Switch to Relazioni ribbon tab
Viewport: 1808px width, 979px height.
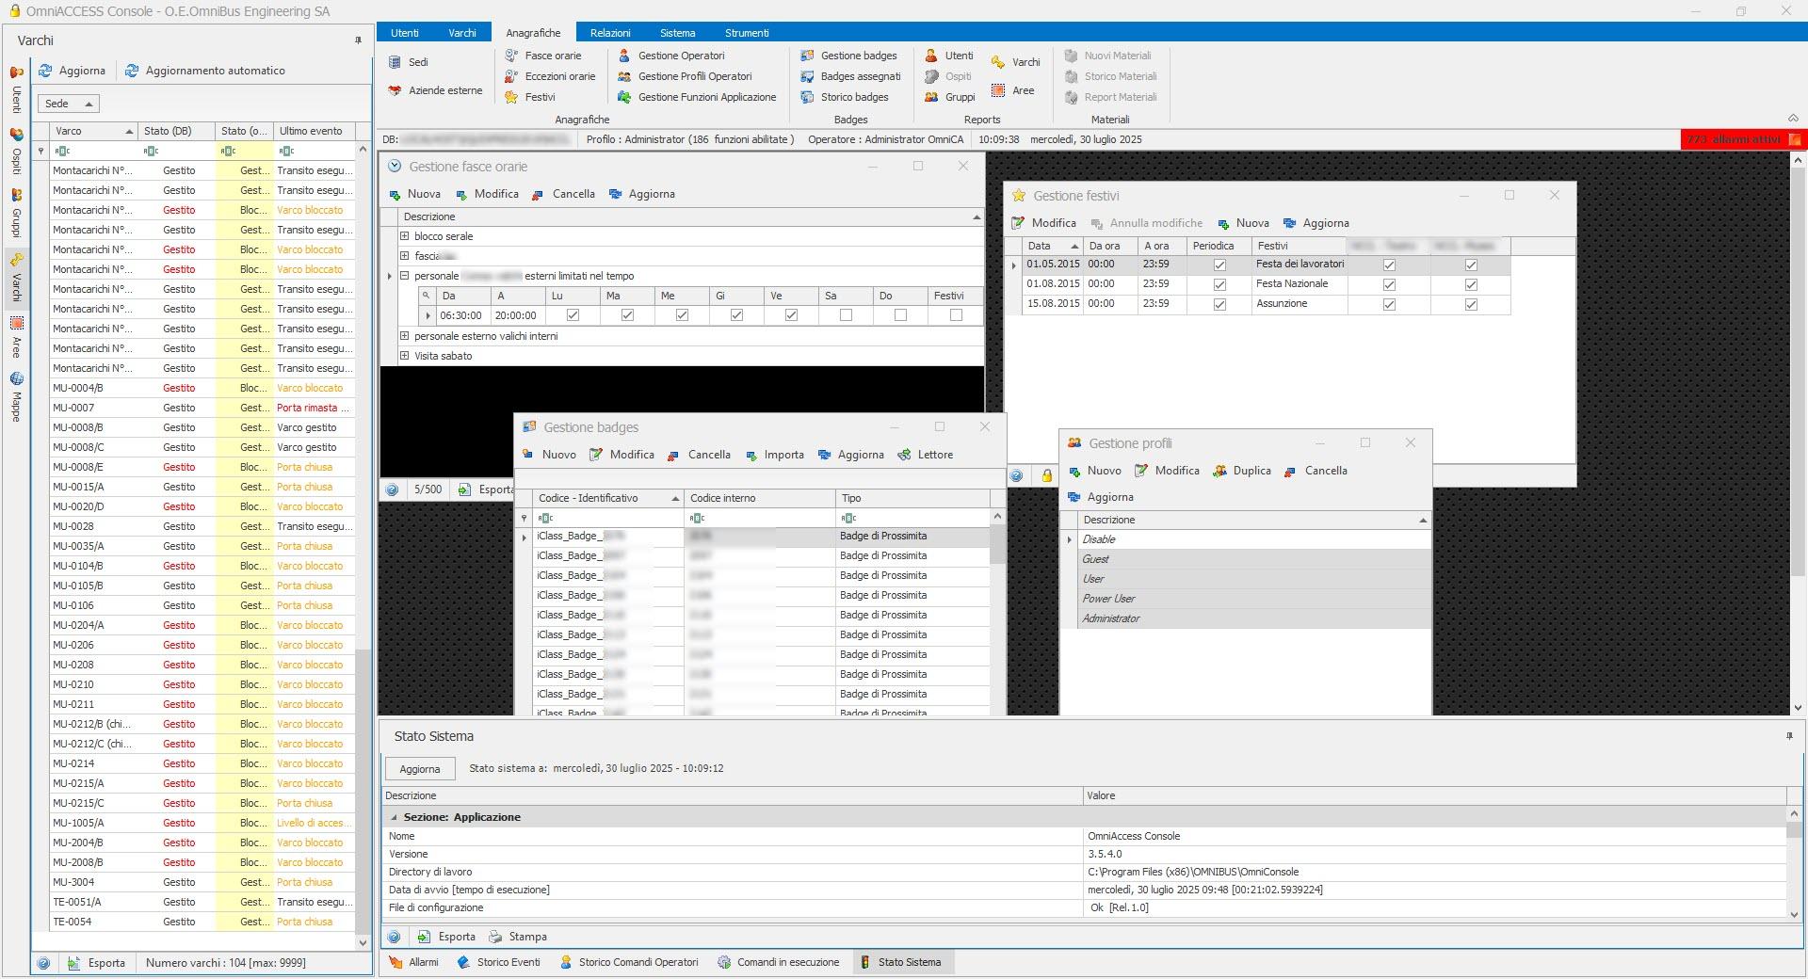pyautogui.click(x=610, y=33)
